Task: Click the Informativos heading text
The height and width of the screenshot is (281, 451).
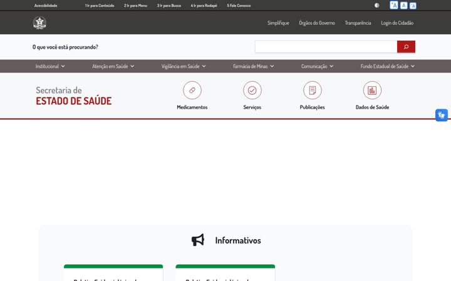Action: (238, 240)
